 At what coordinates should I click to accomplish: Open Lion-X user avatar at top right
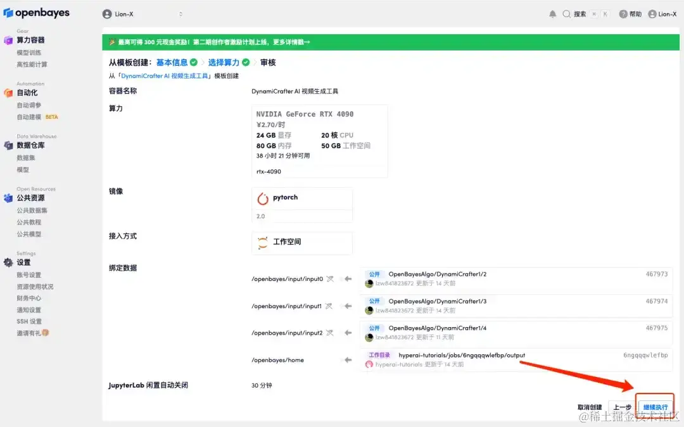[x=652, y=14]
